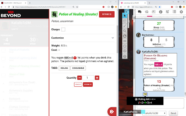Open the Roll20 Jukebox tab
186x116 pixels.
[167, 12]
